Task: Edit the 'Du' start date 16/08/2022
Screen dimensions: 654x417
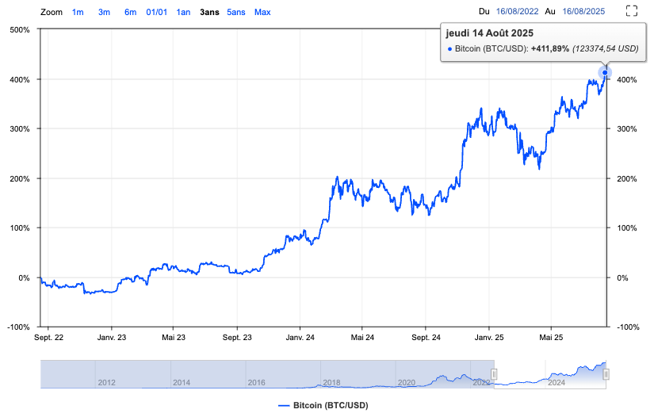Action: pyautogui.click(x=518, y=12)
